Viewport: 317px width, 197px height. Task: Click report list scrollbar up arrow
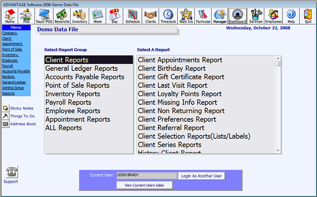[278, 58]
